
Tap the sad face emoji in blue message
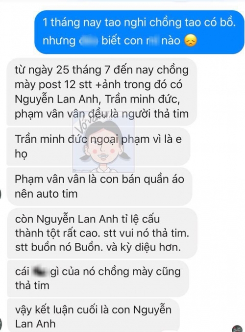tap(191, 41)
